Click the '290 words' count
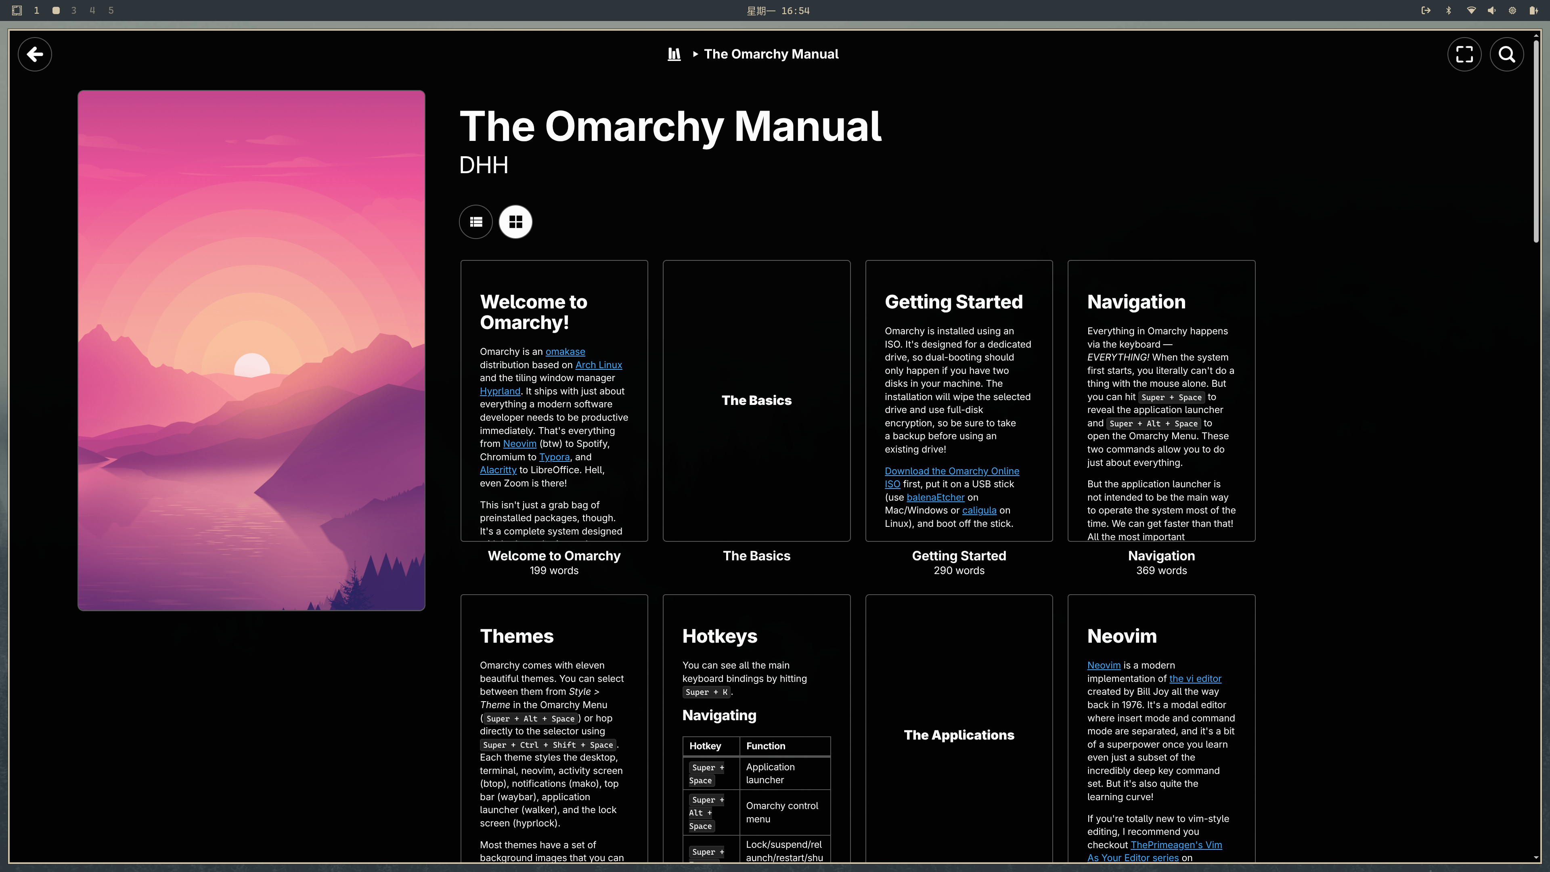Image resolution: width=1550 pixels, height=872 pixels. (x=959, y=570)
